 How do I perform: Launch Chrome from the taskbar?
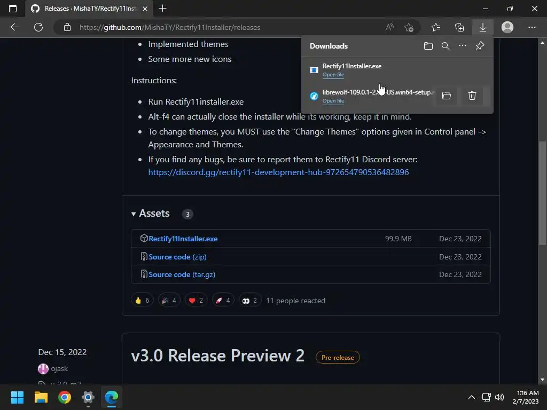tap(65, 397)
